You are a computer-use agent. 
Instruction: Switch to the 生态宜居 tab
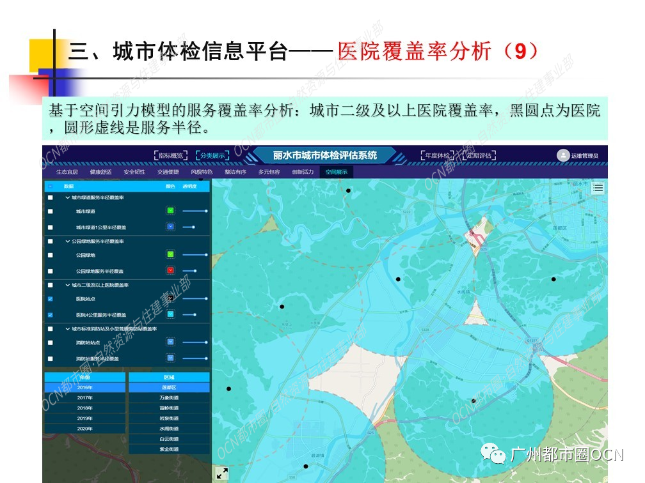67,172
